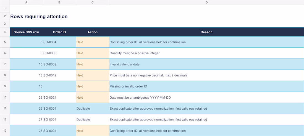This screenshot has width=304, height=136.
Task: Select the Duplicate action cell in row 11
Action: 93,108
